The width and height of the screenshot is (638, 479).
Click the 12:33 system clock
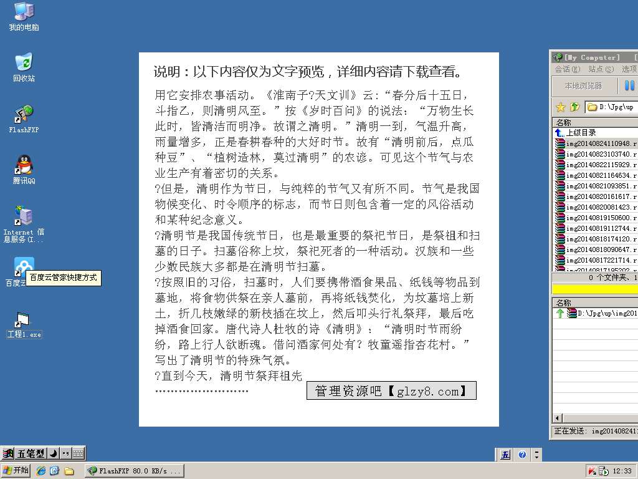click(622, 471)
